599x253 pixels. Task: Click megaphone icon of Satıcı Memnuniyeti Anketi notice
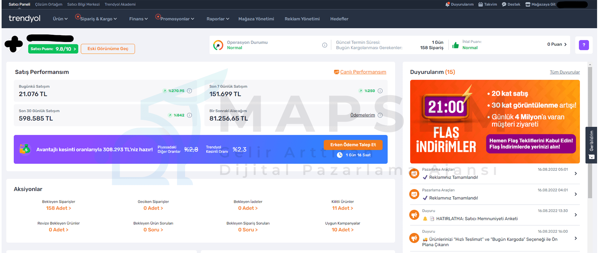414,215
